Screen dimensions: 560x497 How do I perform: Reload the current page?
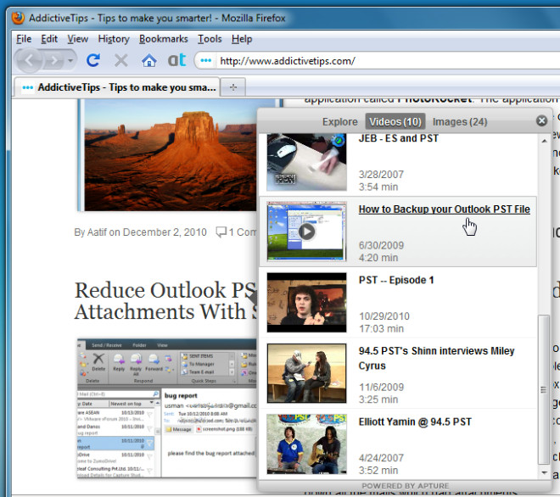(x=93, y=60)
